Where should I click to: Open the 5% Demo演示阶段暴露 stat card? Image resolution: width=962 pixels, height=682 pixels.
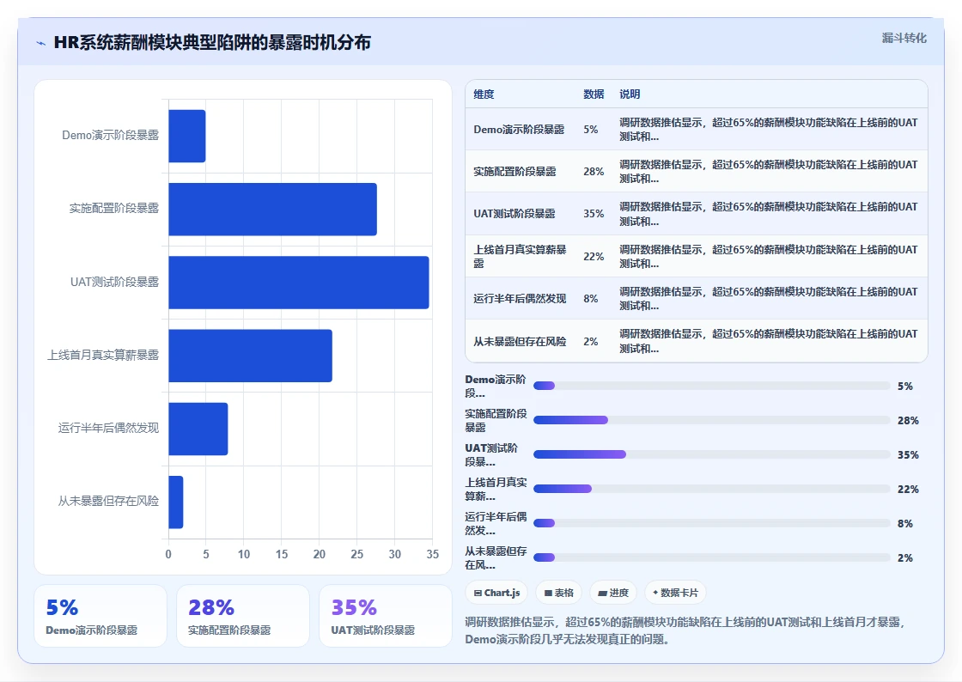click(100, 616)
